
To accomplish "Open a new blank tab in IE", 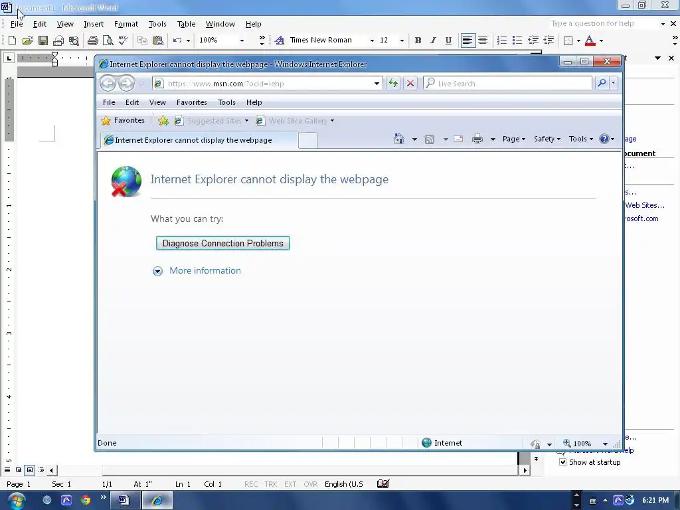I will coord(308,141).
